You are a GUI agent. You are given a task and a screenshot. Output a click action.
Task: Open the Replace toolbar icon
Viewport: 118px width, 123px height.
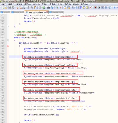52,8
